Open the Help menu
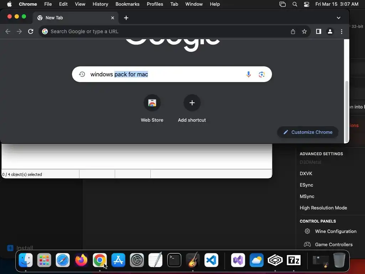 tap(215, 4)
